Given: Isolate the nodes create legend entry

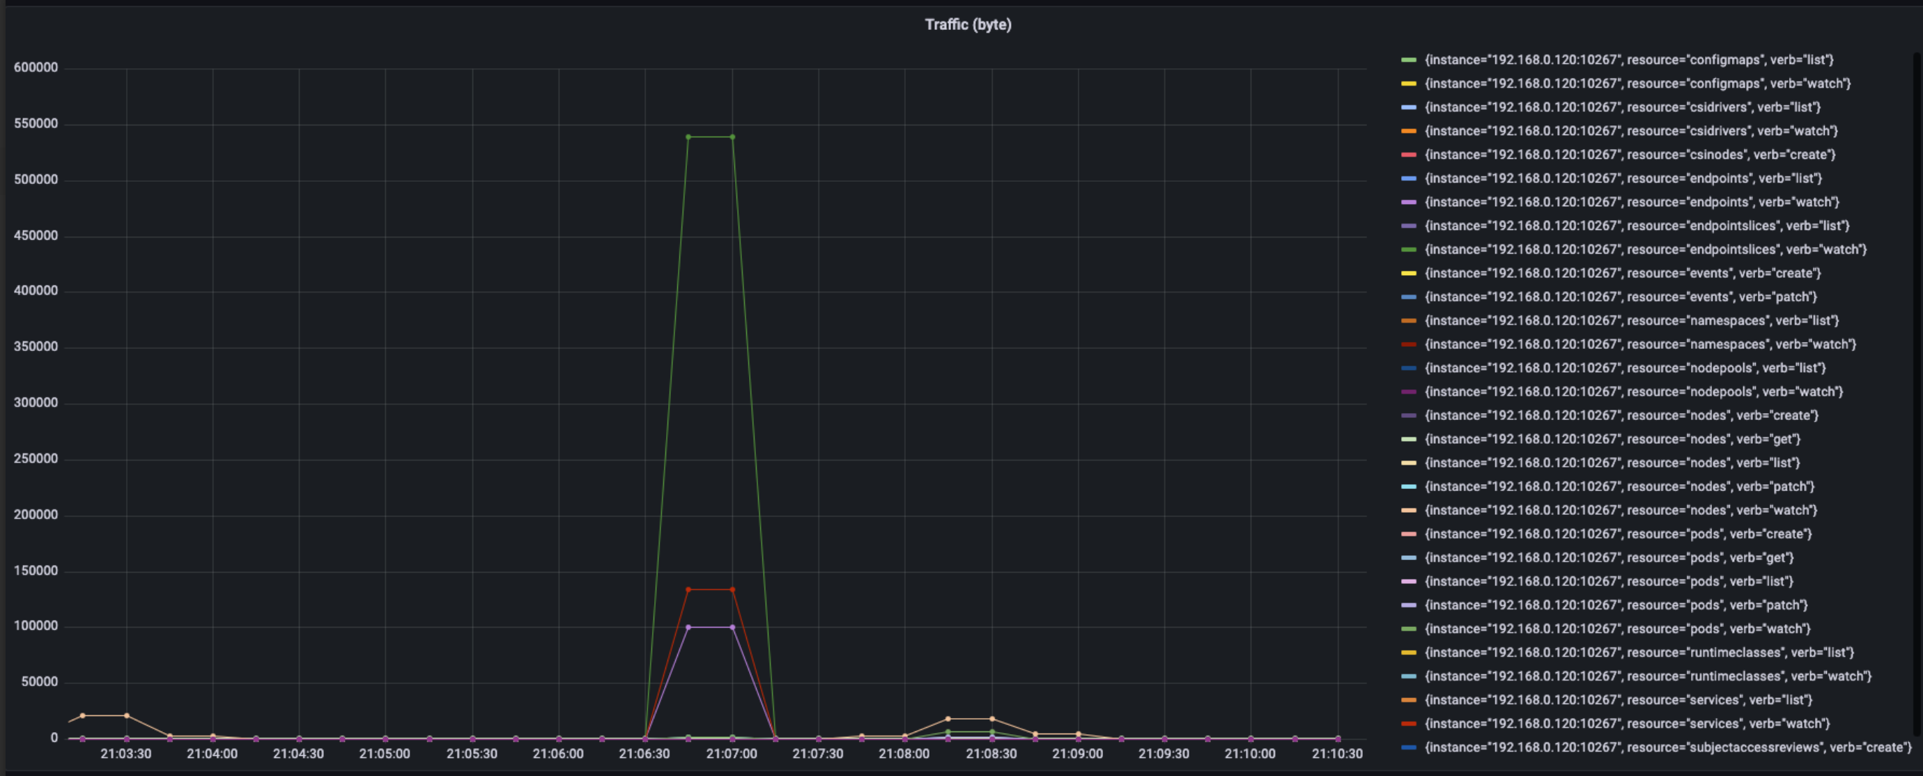Looking at the screenshot, I should [x=1621, y=416].
